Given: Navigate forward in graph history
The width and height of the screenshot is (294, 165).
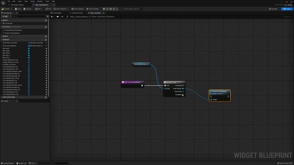Looking at the screenshot, I should point(62,16).
